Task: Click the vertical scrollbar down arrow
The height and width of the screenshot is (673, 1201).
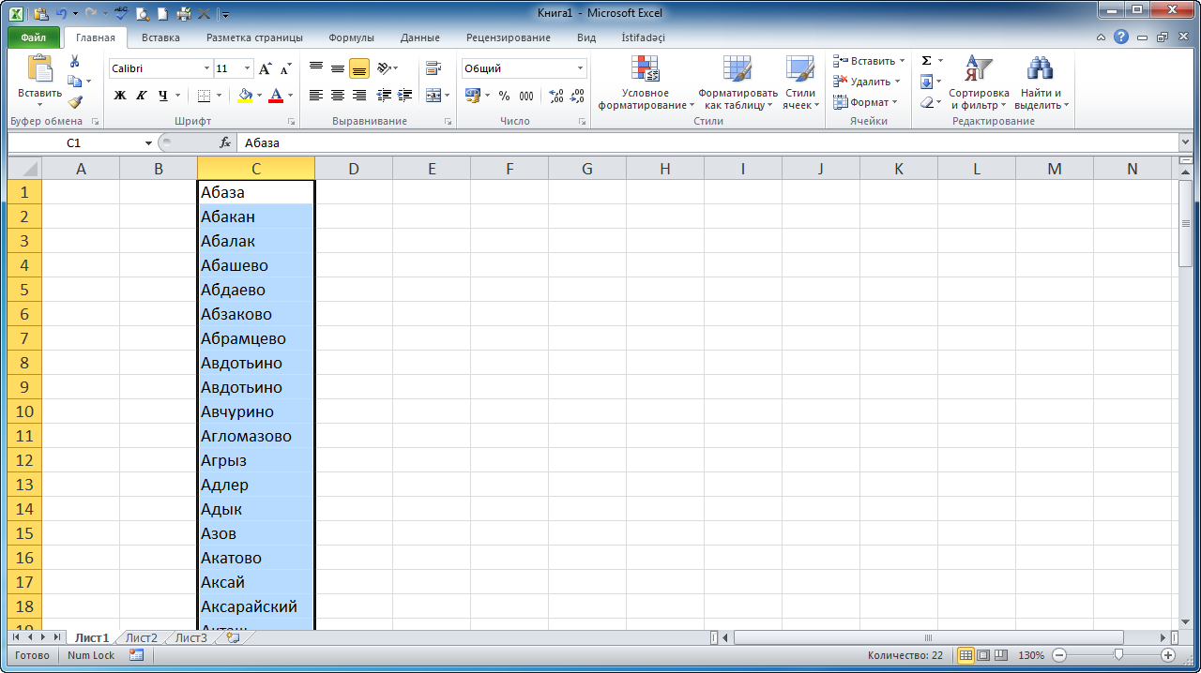Action: tap(1186, 622)
